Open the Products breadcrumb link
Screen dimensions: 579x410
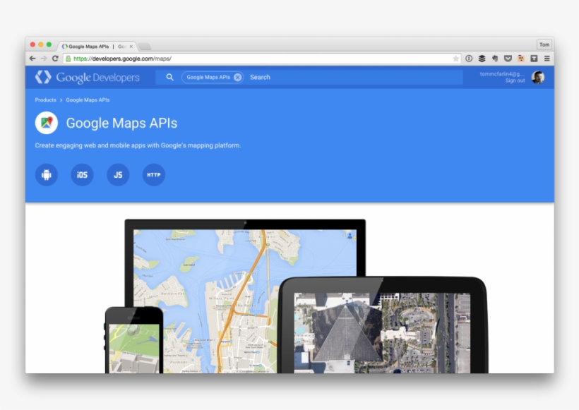[x=44, y=100]
